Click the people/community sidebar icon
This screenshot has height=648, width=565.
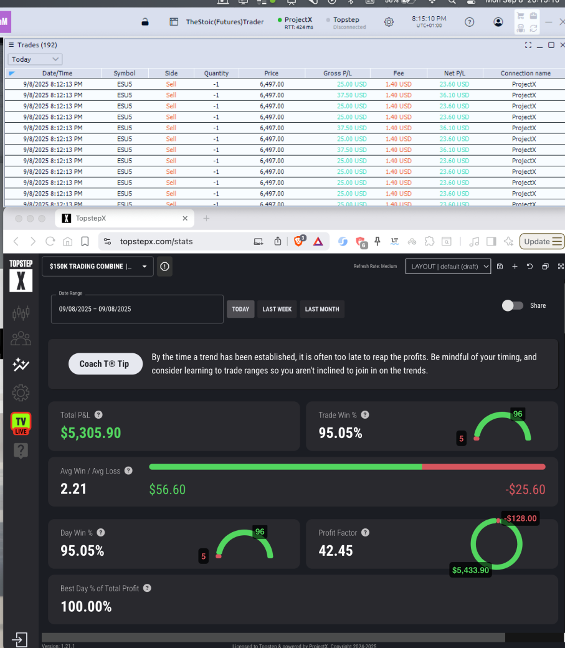(21, 338)
